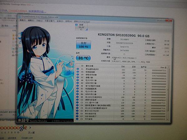
Task: Click the status circle for attribute C2
Action: pyautogui.click(x=78, y=100)
